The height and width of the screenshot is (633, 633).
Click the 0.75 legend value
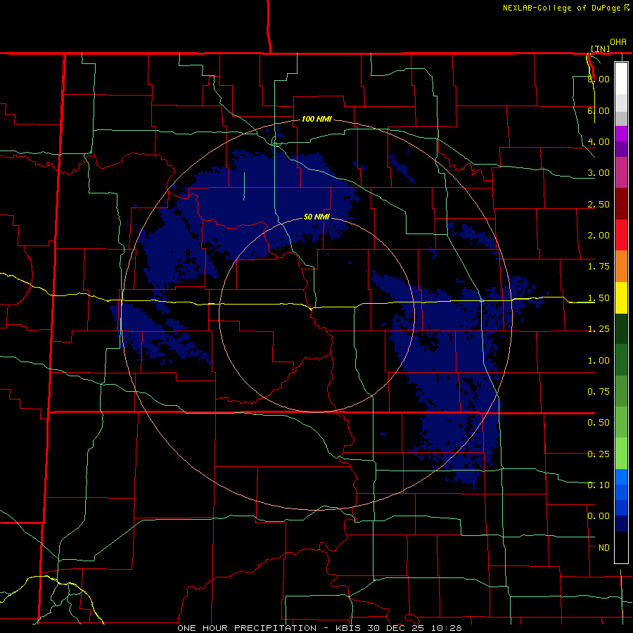tap(599, 392)
